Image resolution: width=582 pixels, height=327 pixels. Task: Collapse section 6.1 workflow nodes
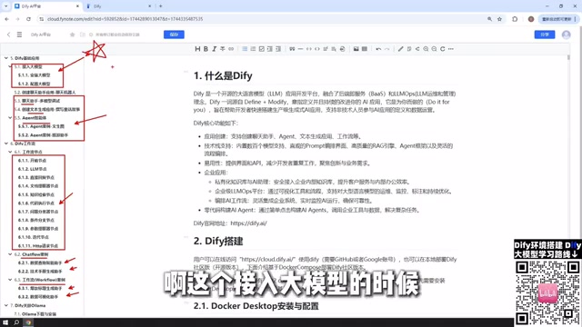coord(10,152)
